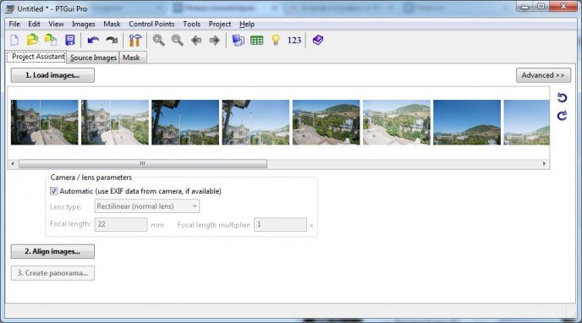Open the control points table icon
The image size is (582, 323).
point(257,40)
